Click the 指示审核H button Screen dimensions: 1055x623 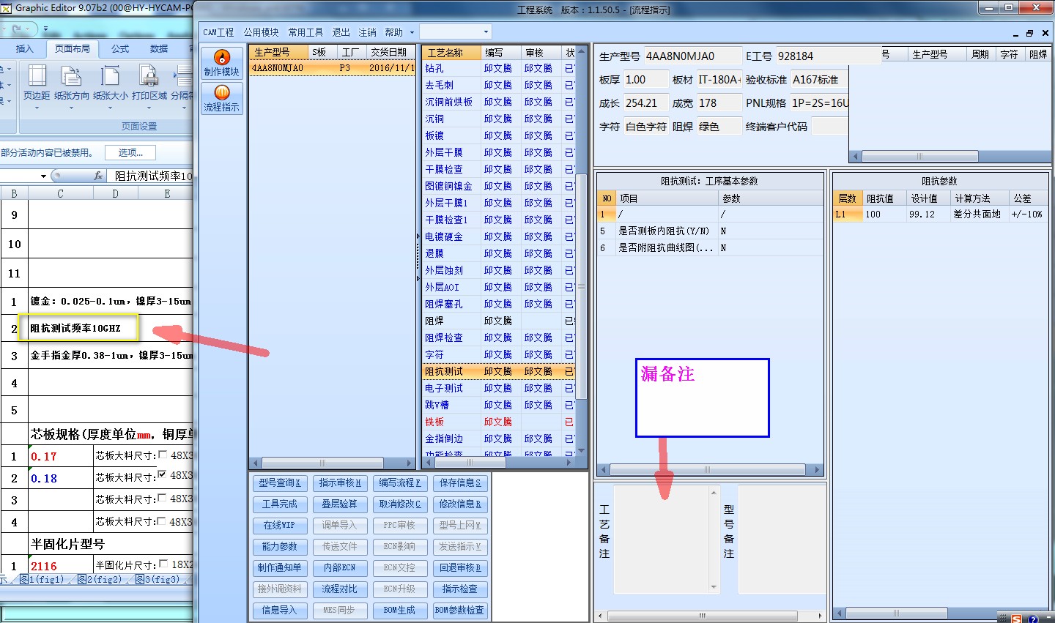[340, 483]
